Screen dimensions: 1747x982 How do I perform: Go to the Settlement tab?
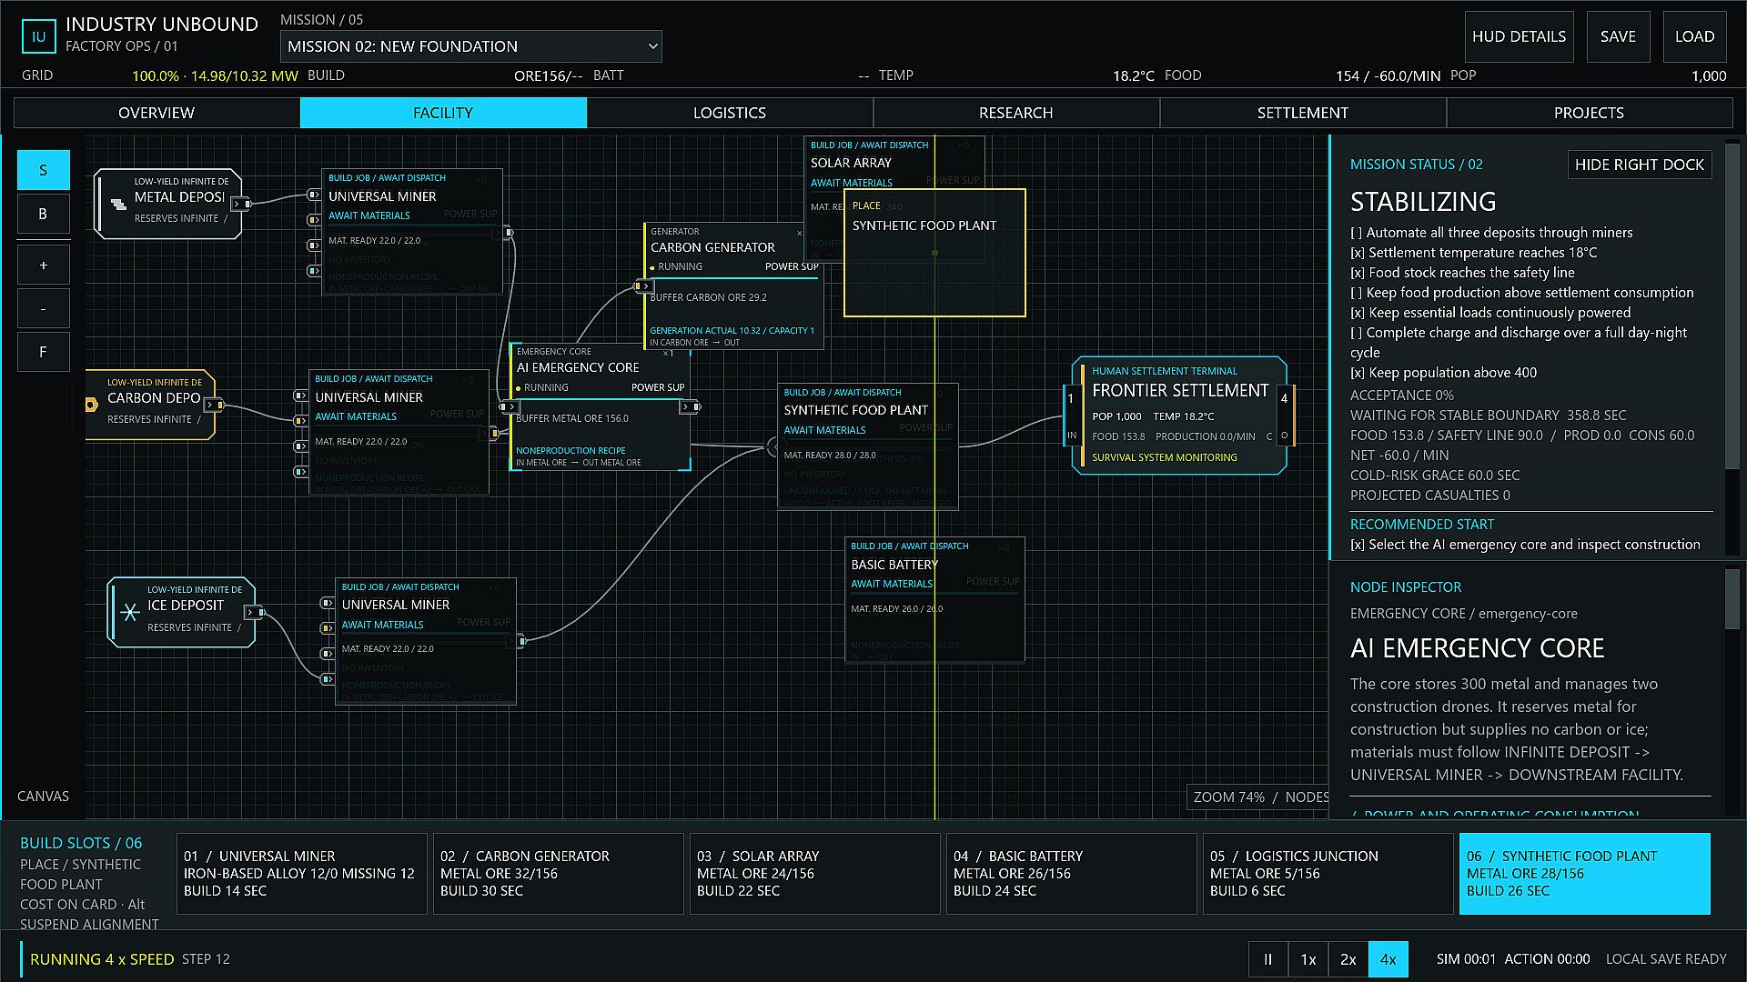1303,113
